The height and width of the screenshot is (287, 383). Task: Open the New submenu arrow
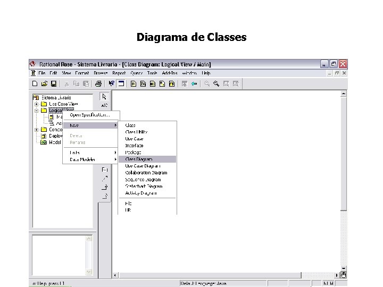click(115, 125)
